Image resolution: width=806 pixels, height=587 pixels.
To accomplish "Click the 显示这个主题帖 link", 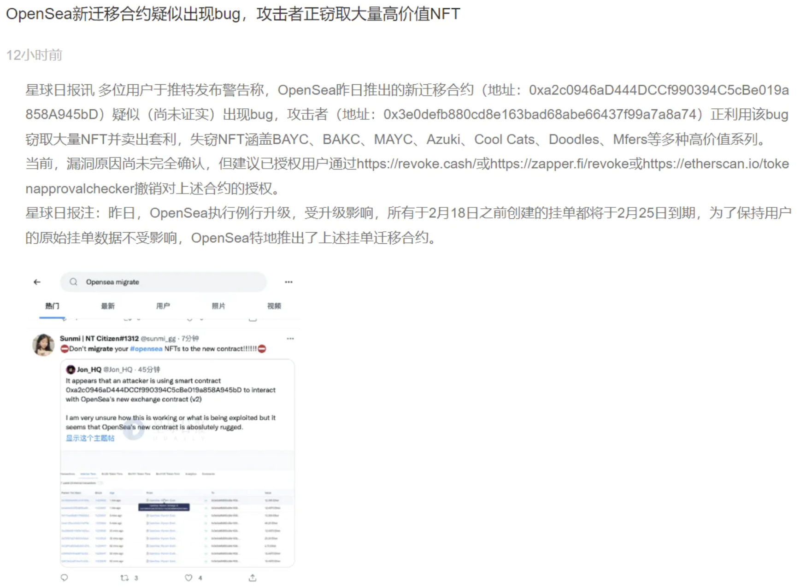I will click(x=90, y=438).
